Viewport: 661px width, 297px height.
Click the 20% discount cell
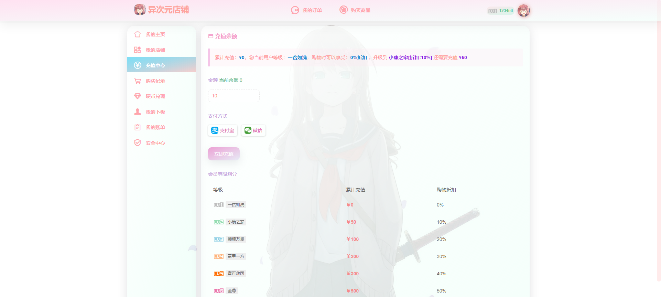click(x=442, y=239)
